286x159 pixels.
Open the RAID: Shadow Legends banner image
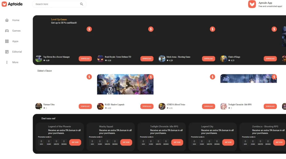[125, 85]
